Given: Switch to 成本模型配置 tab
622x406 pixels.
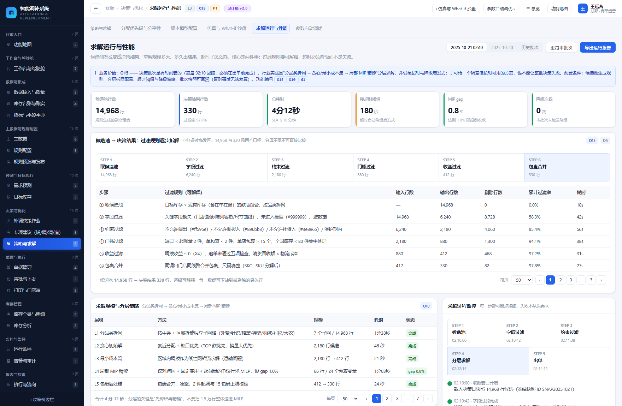Looking at the screenshot, I should [184, 28].
